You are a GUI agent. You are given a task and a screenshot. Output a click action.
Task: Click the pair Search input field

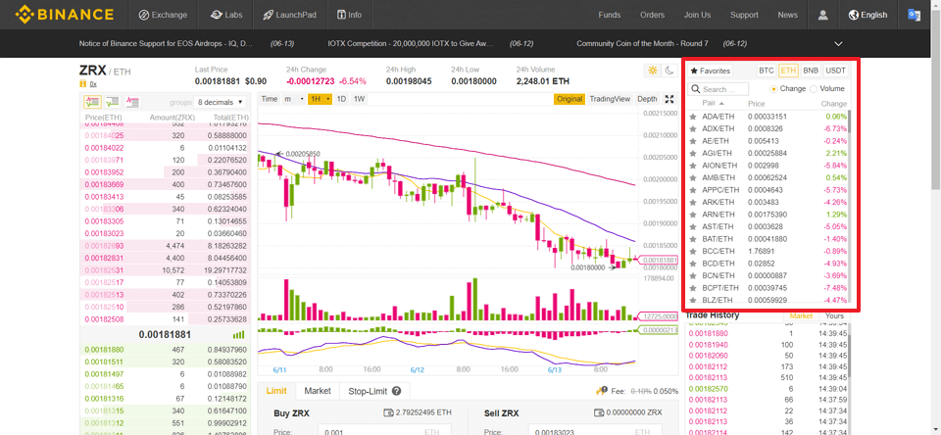coord(718,89)
